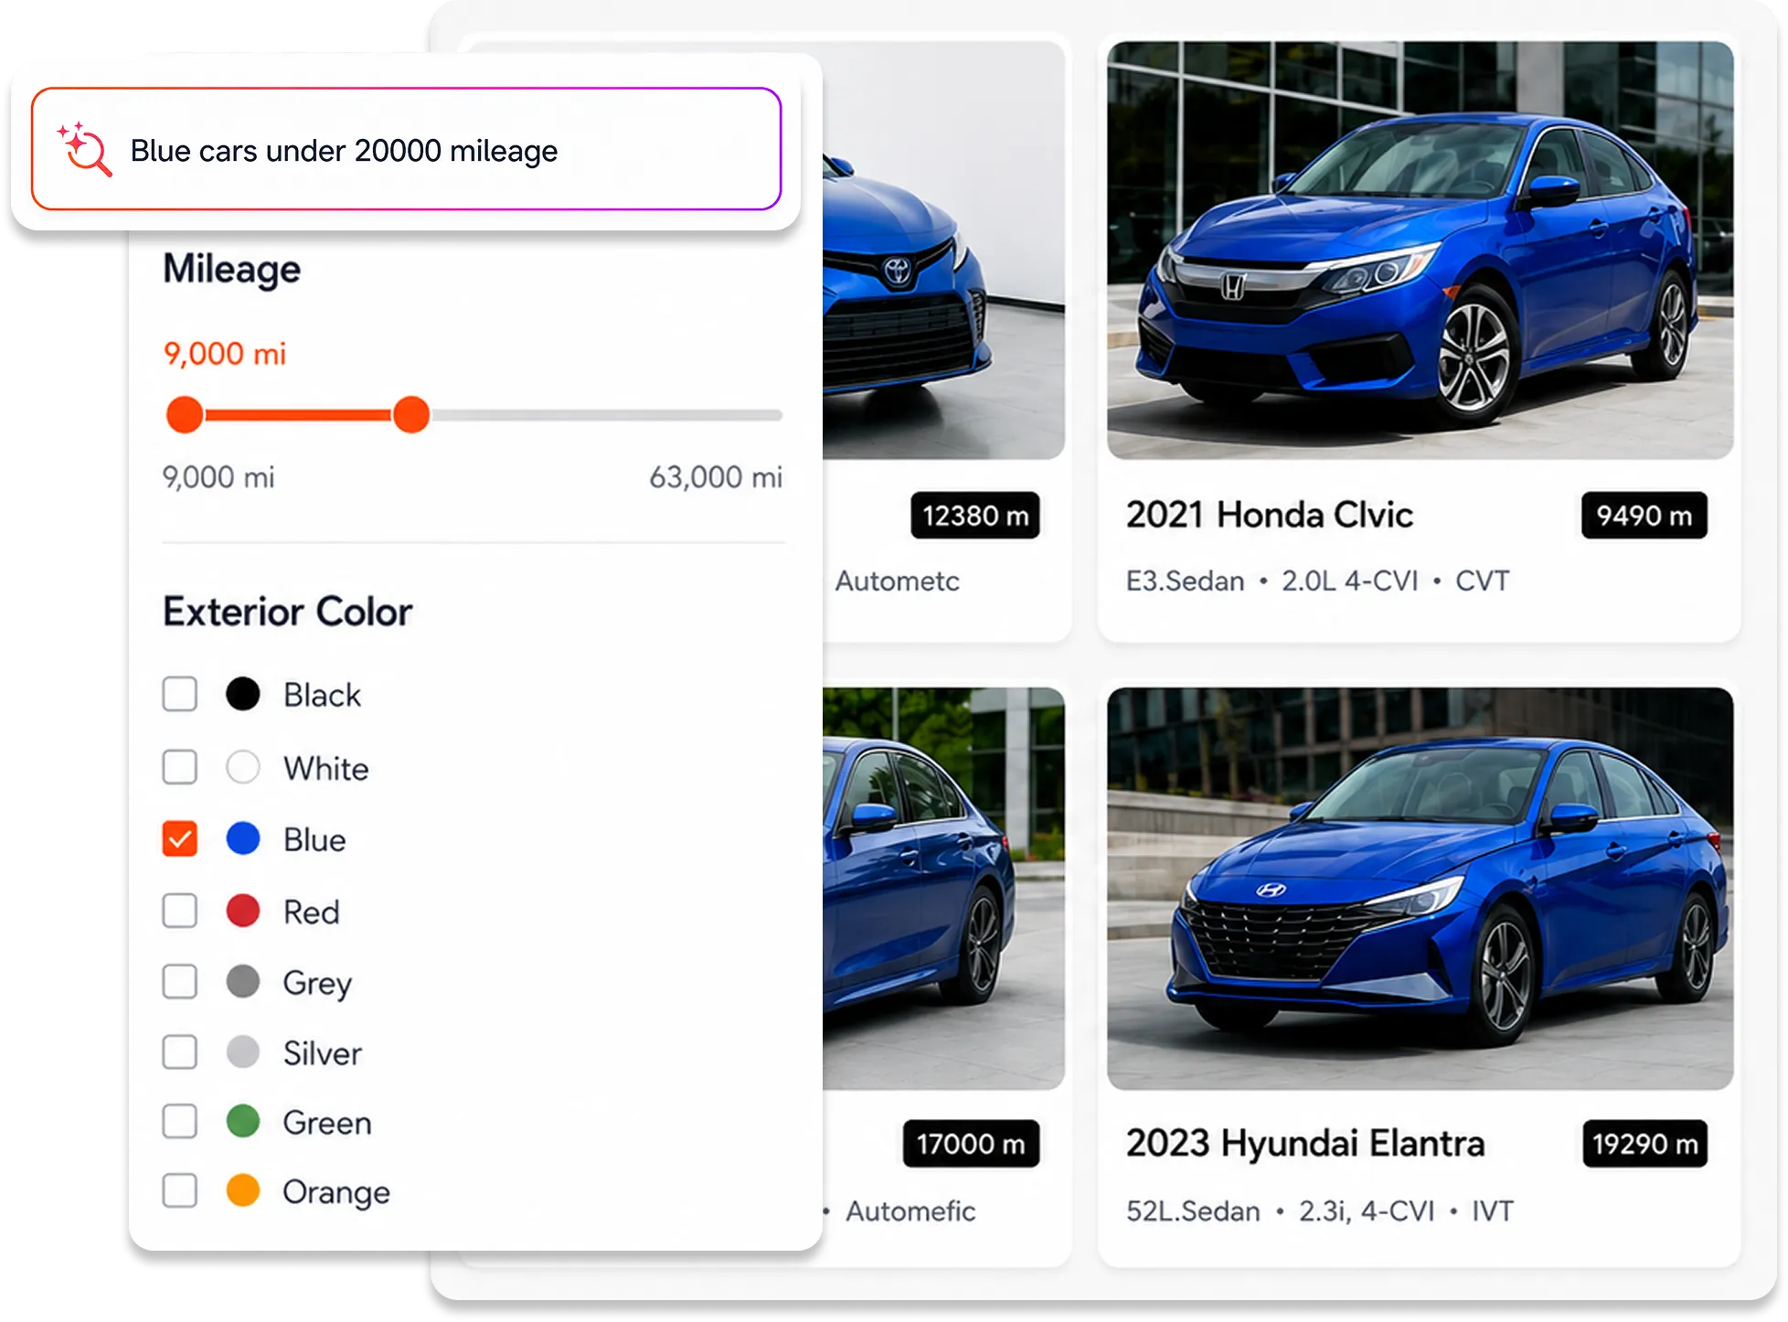1788x1322 pixels.
Task: Click the maximum mileage slider handle
Action: [411, 415]
